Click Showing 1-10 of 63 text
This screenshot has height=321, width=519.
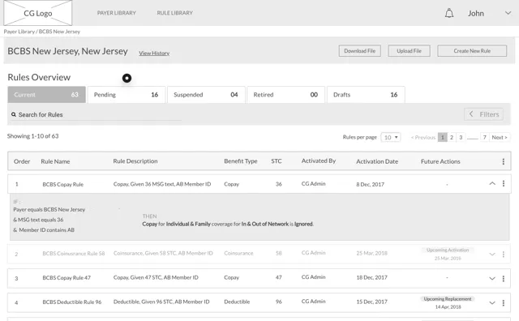(x=32, y=136)
